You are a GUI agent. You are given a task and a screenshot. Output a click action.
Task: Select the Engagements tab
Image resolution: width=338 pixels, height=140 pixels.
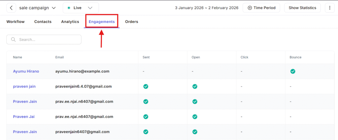(102, 22)
